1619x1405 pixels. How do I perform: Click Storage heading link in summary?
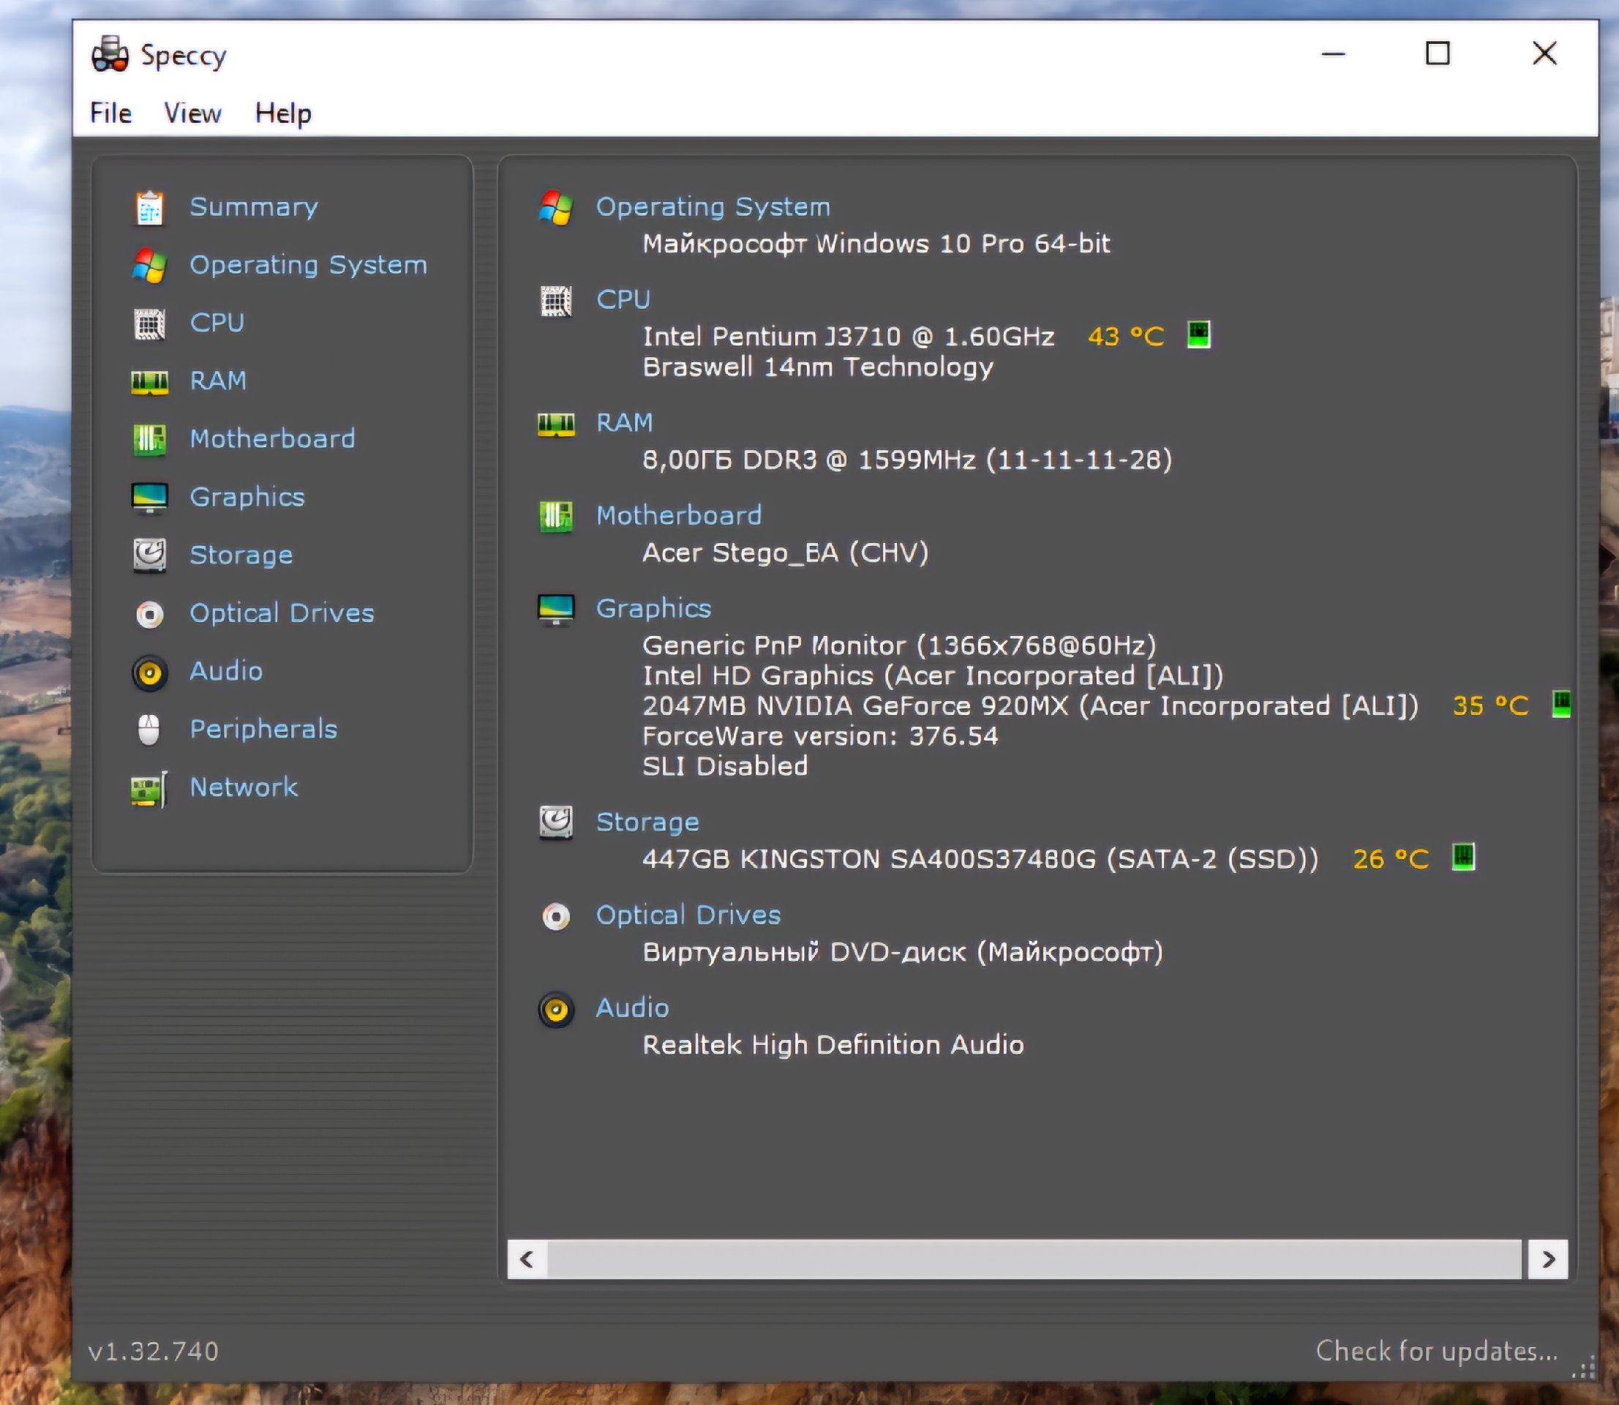tap(648, 822)
